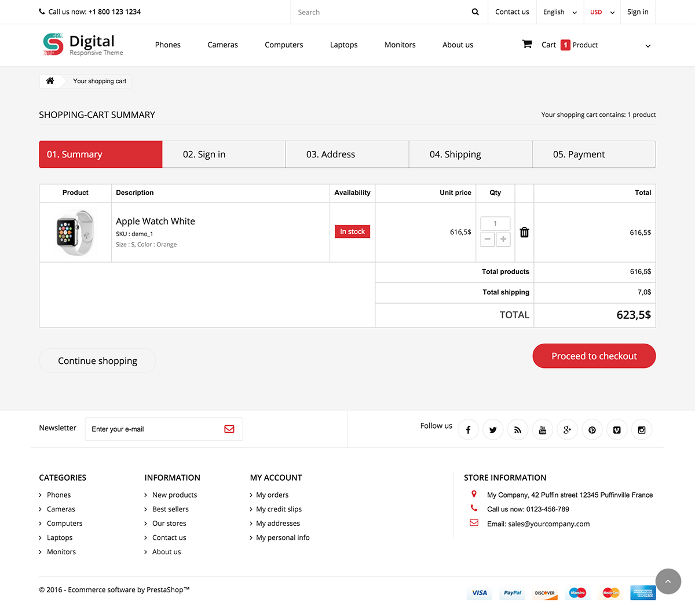Click Proceed to checkout button

(x=594, y=356)
